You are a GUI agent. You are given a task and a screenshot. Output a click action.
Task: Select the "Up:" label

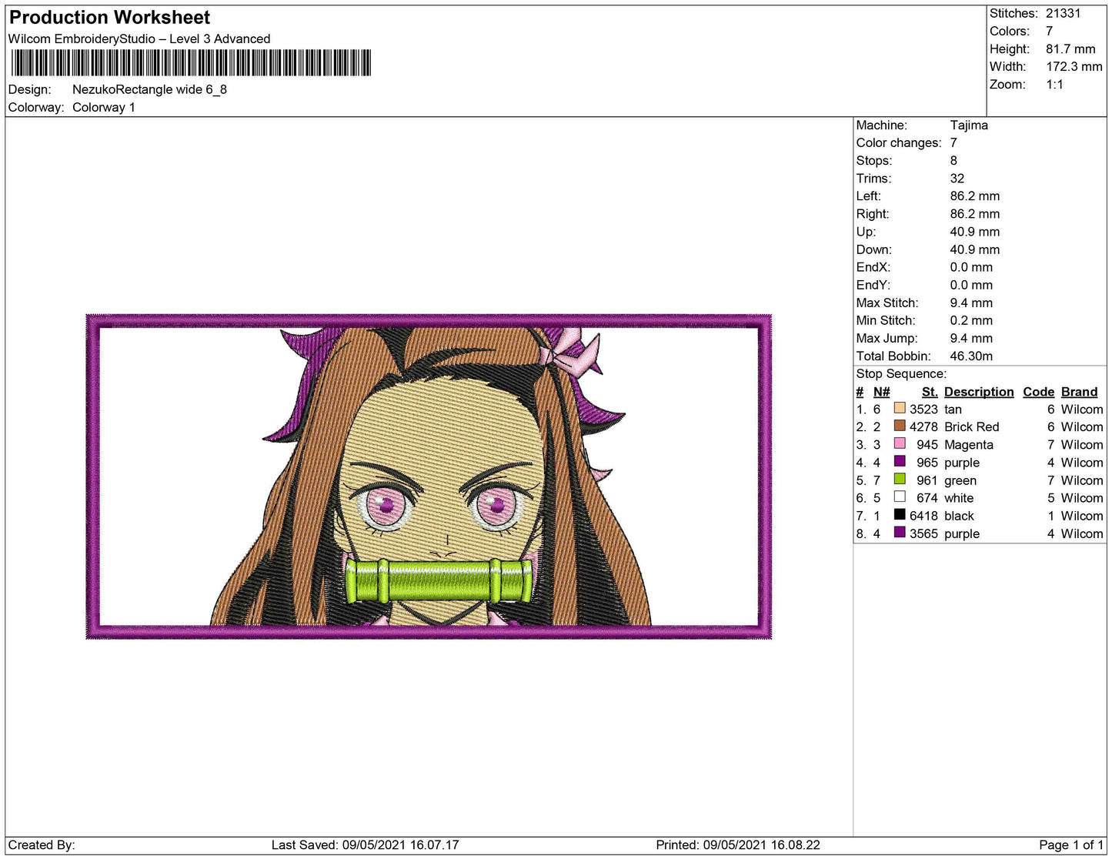866,232
